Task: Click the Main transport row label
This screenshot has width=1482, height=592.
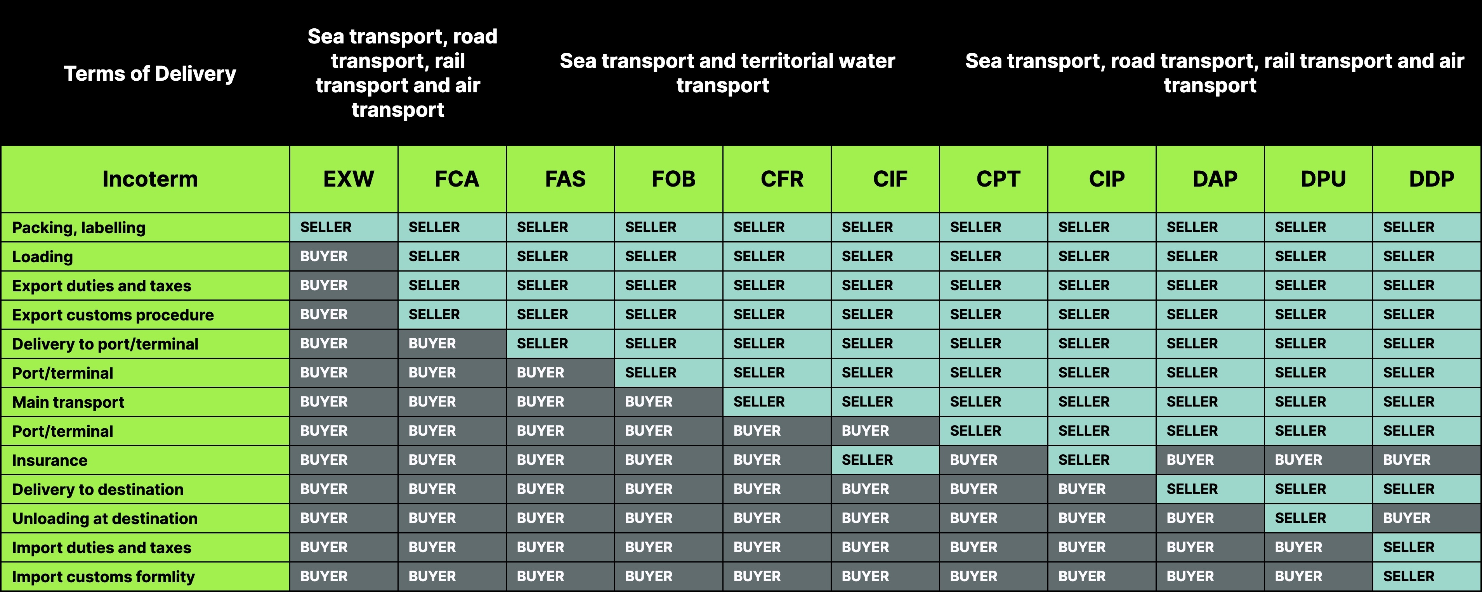Action: tap(68, 402)
